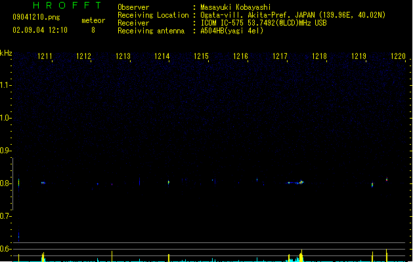413x262 pixels.
Task: Click the 0.7 kHz frequency axis label
Action: pyautogui.click(x=5, y=216)
